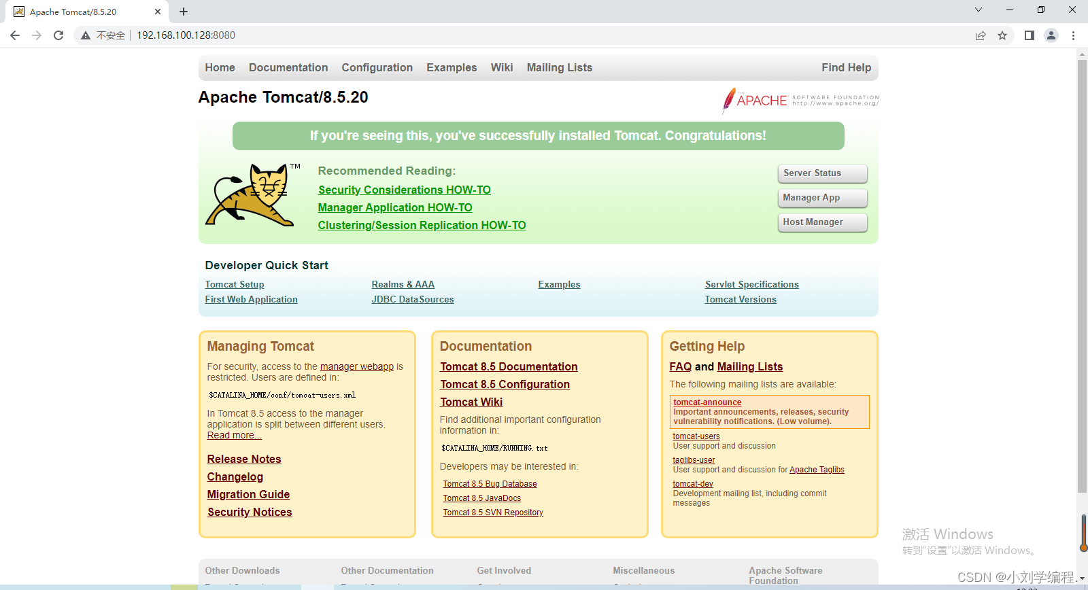Go back with the browser back arrow

15,35
